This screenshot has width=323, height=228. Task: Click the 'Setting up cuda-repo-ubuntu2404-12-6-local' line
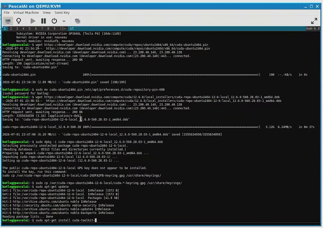[x=61, y=160]
